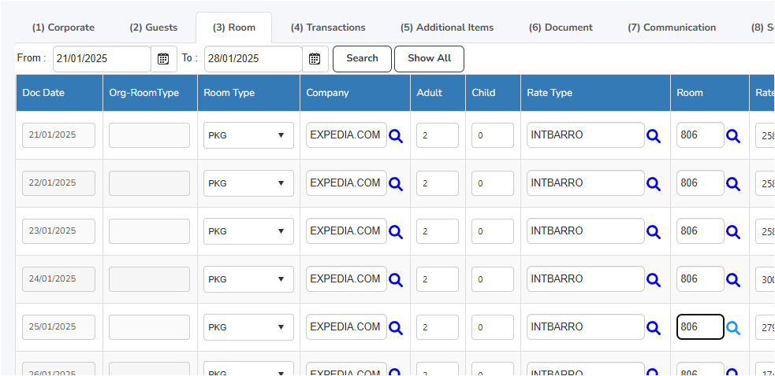Screen dimensions: 775x376
Task: Expand Room Type dropdown for 25/01/2025
Action: click(248, 327)
